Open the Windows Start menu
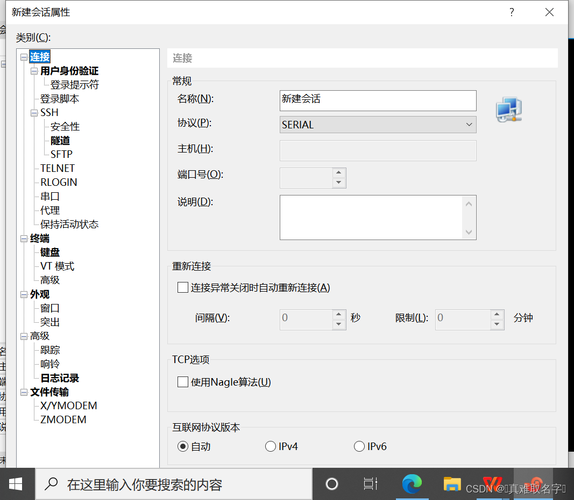The height and width of the screenshot is (500, 574). pyautogui.click(x=16, y=484)
